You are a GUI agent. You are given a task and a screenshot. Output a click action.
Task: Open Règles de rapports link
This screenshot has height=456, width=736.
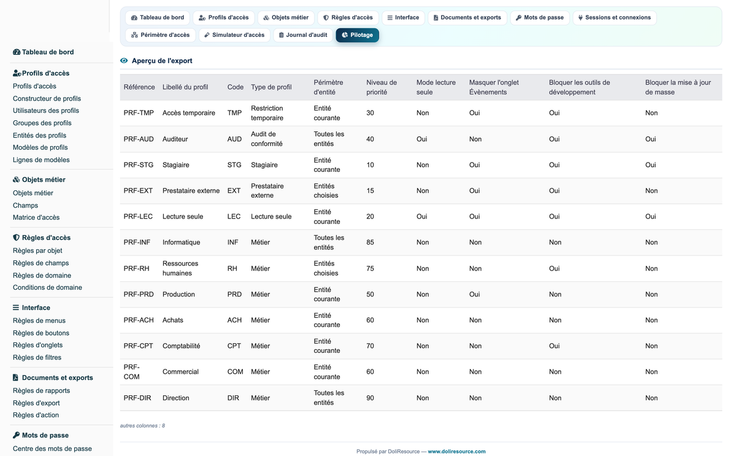coord(42,390)
